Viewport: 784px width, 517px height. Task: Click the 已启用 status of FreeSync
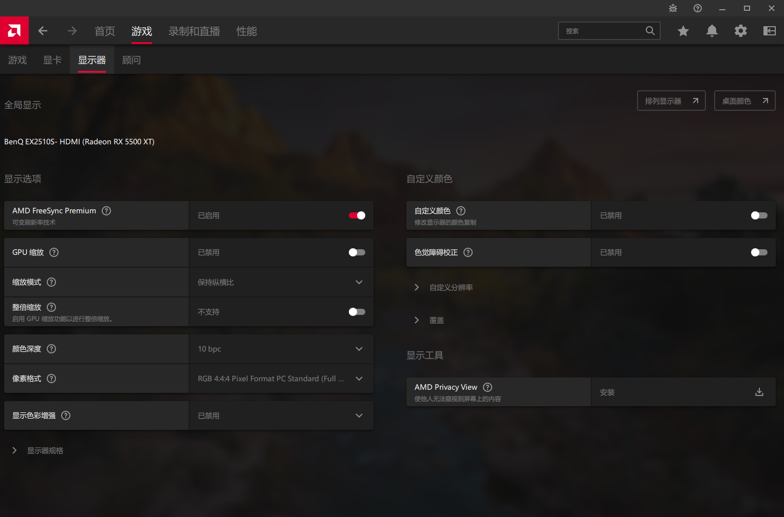(209, 215)
